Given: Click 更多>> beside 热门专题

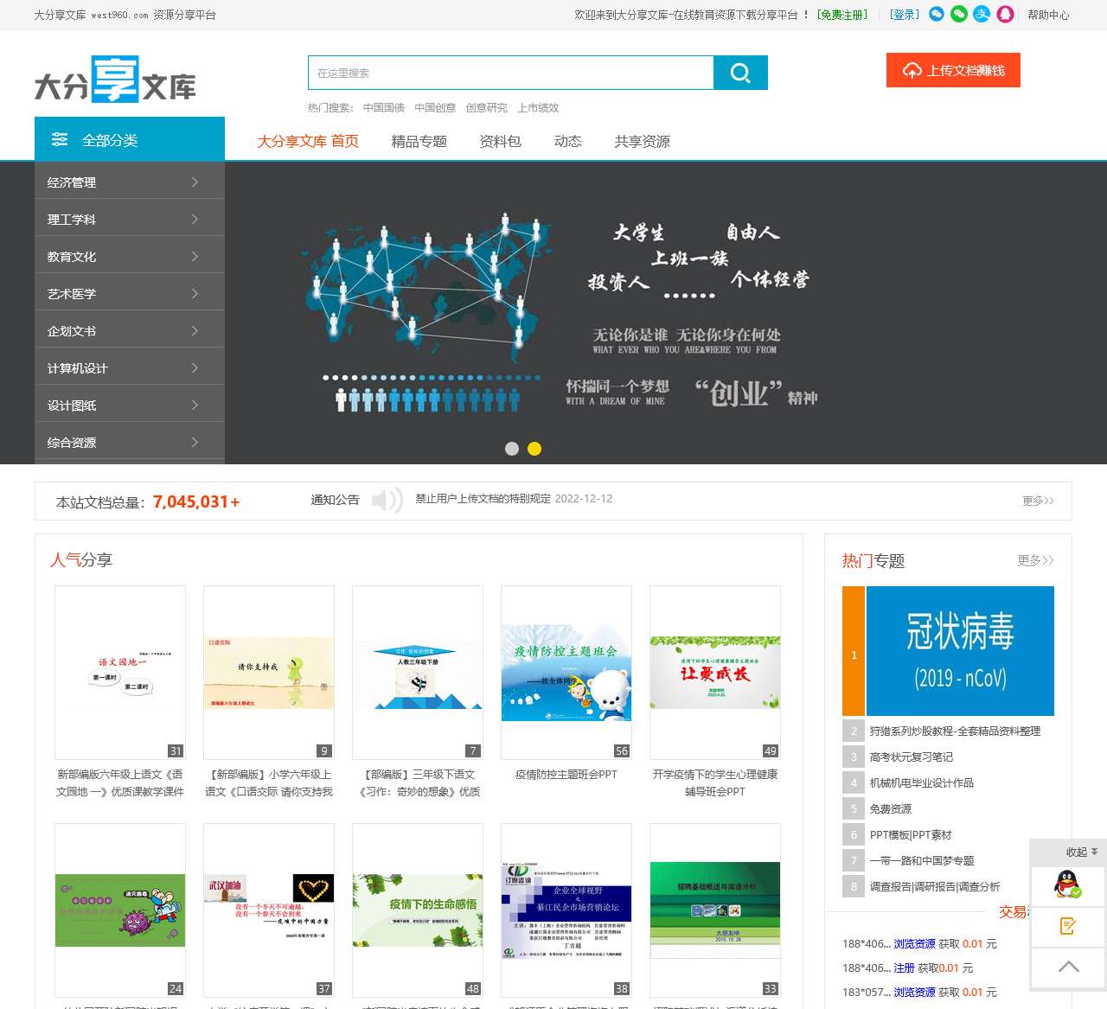Looking at the screenshot, I should (1035, 560).
